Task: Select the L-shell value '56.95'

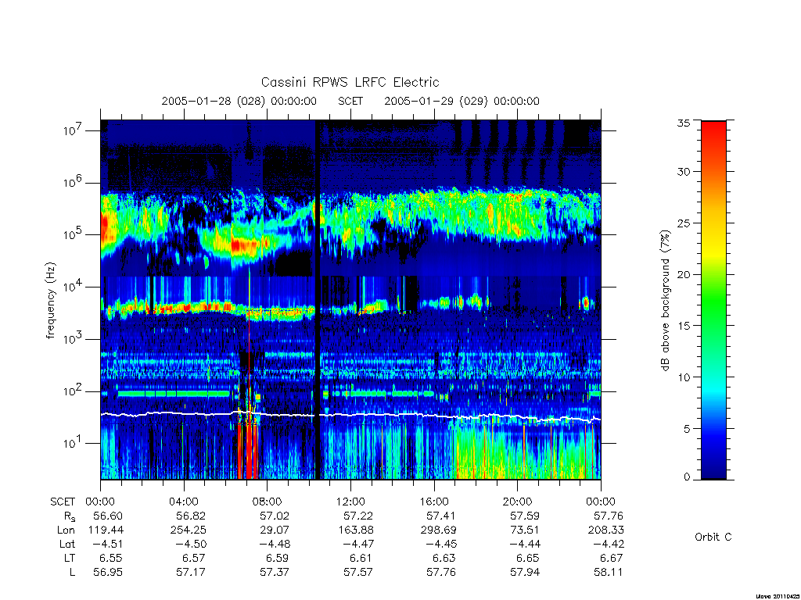Action: click(108, 572)
